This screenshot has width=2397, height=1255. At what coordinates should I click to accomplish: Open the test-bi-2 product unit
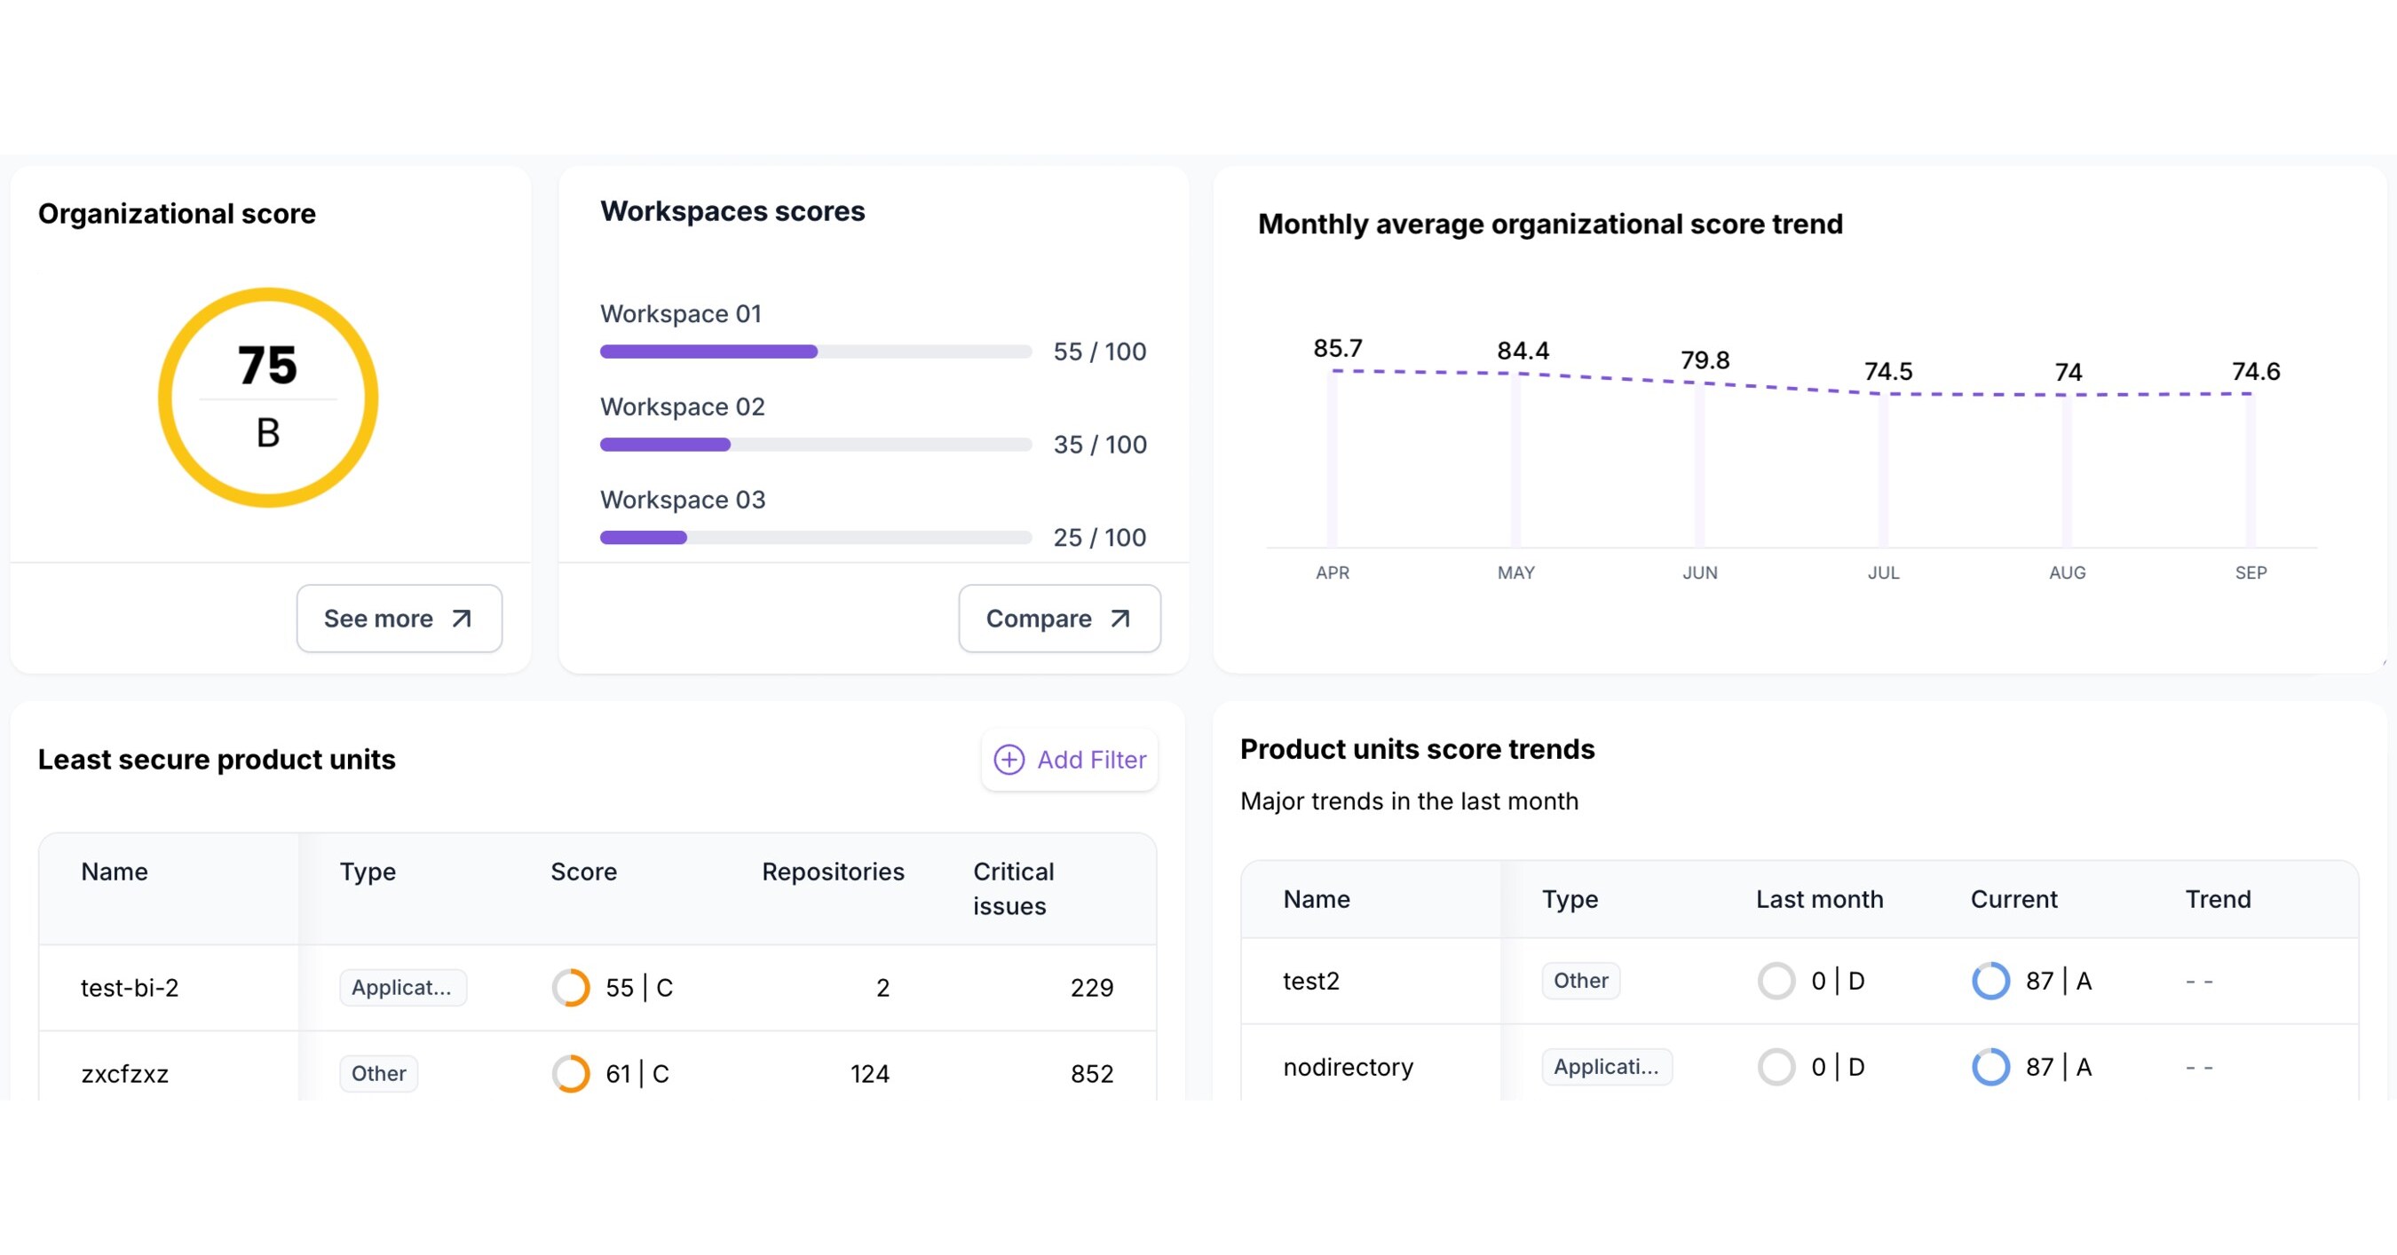pyautogui.click(x=130, y=988)
